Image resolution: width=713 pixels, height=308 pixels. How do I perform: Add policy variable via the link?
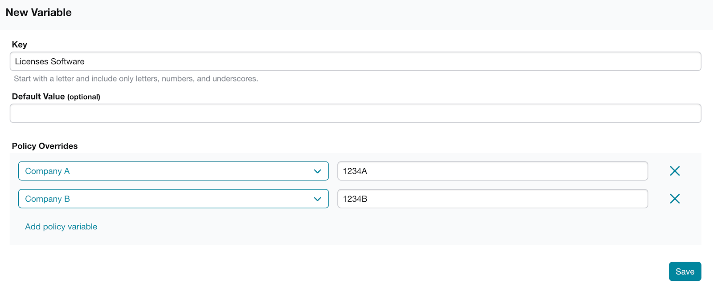coord(61,227)
